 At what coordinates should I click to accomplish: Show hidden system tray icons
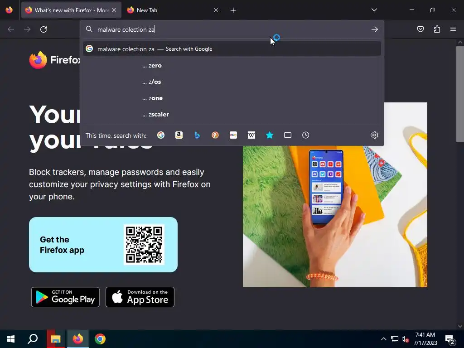[383, 339]
